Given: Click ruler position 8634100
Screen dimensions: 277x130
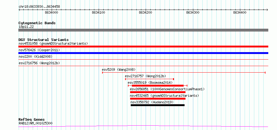Looking at the screenshot, I should tap(99, 12).
